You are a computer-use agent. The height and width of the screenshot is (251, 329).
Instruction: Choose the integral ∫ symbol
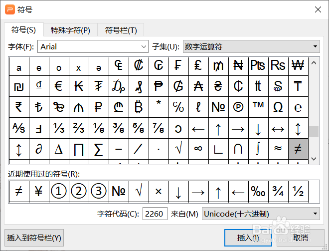[258, 149]
